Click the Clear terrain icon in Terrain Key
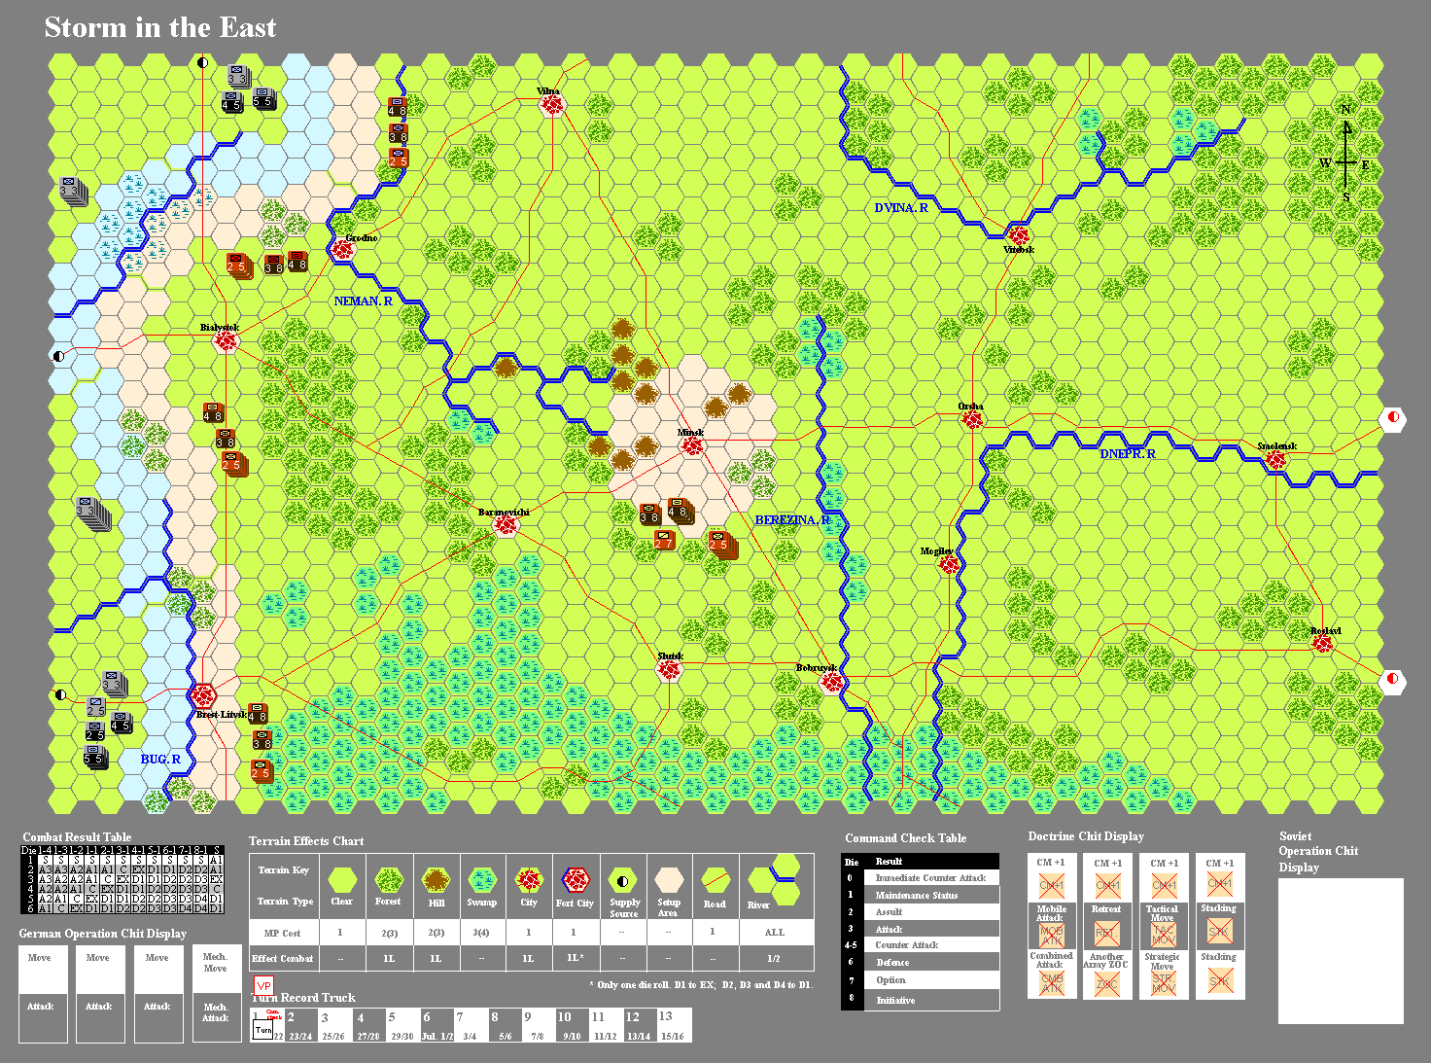The image size is (1431, 1063). (342, 880)
